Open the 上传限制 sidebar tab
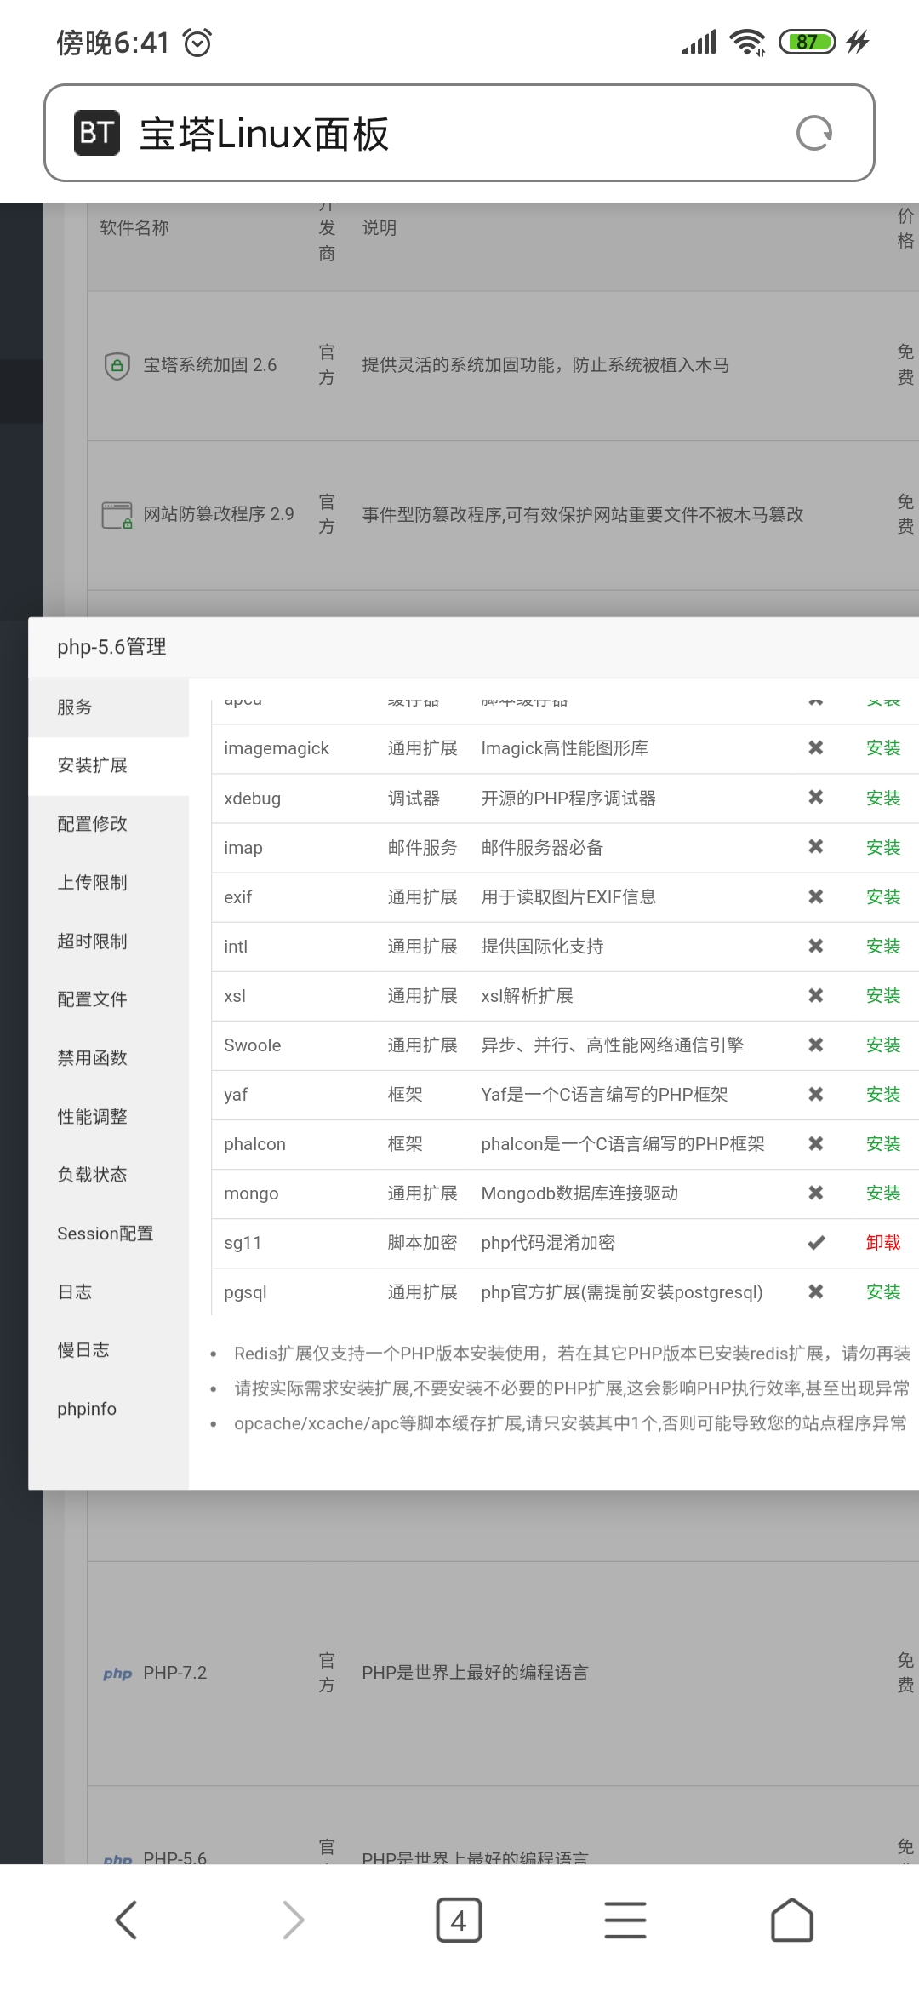The width and height of the screenshot is (919, 1992). 109,883
